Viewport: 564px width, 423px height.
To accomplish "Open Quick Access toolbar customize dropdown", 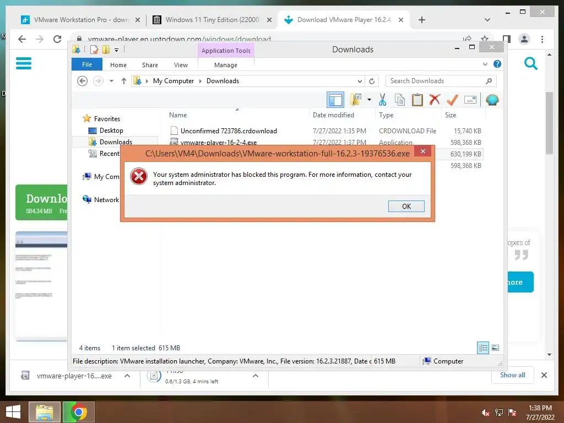I will [x=117, y=50].
